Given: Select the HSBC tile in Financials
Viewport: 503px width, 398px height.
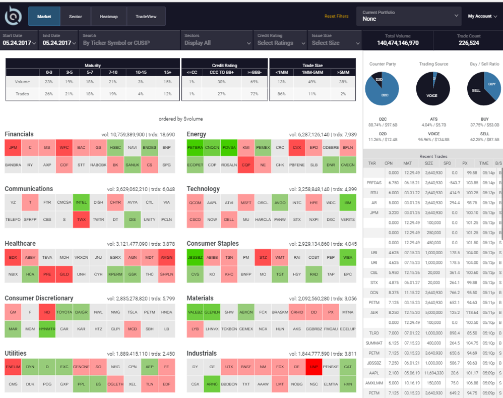Looking at the screenshot, I should (115, 148).
